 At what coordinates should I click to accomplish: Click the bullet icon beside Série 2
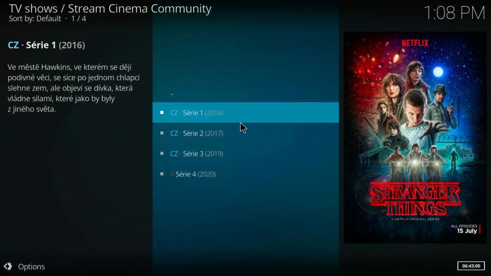coord(162,133)
